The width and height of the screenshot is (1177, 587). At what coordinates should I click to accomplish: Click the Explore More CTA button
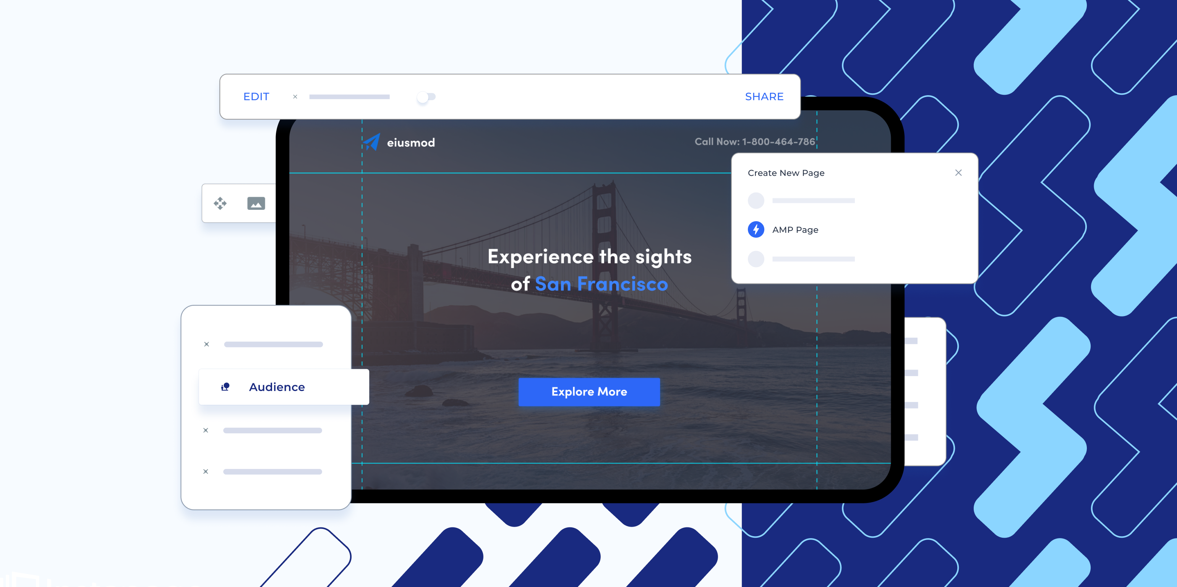589,391
